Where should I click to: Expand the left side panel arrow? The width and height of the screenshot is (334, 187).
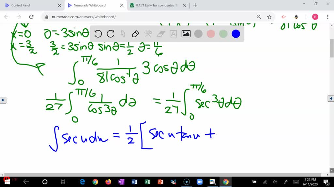point(3,100)
